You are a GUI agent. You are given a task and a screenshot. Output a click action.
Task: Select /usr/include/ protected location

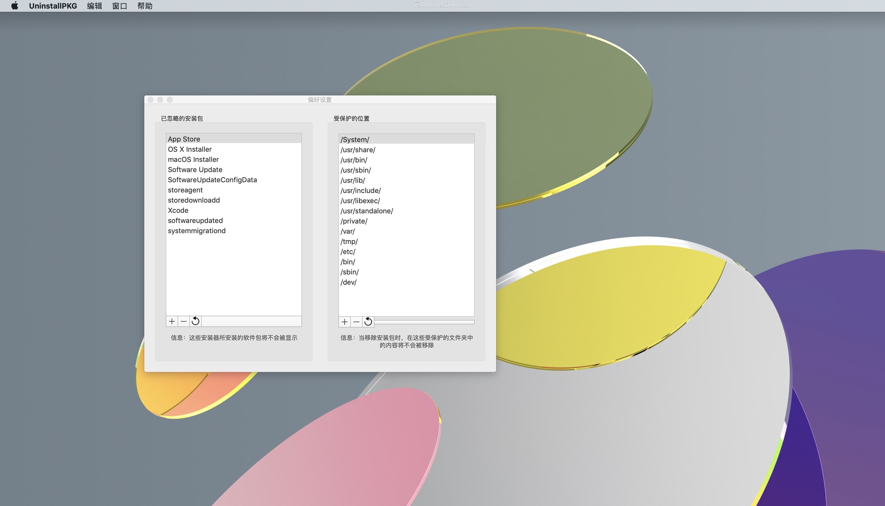(407, 191)
